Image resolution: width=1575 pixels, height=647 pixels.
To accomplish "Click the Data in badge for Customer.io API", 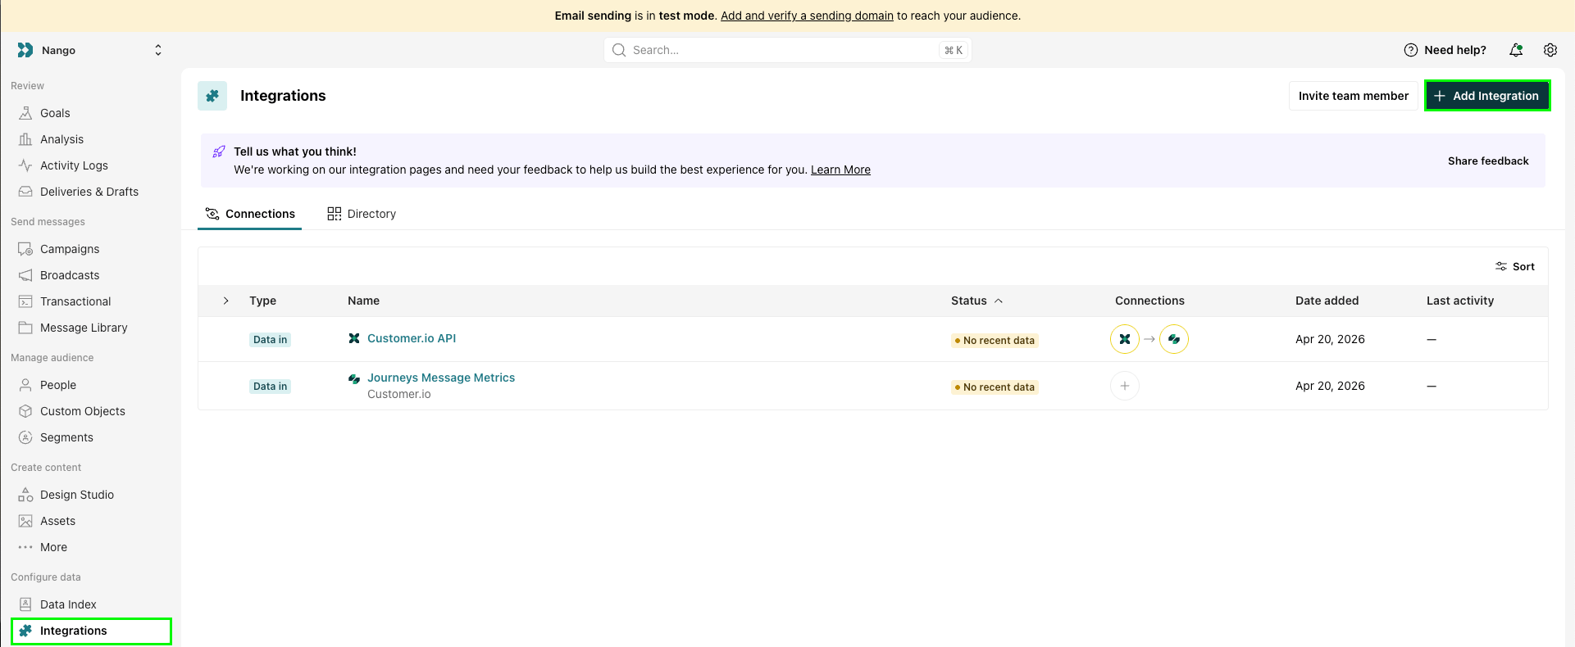I will [270, 340].
